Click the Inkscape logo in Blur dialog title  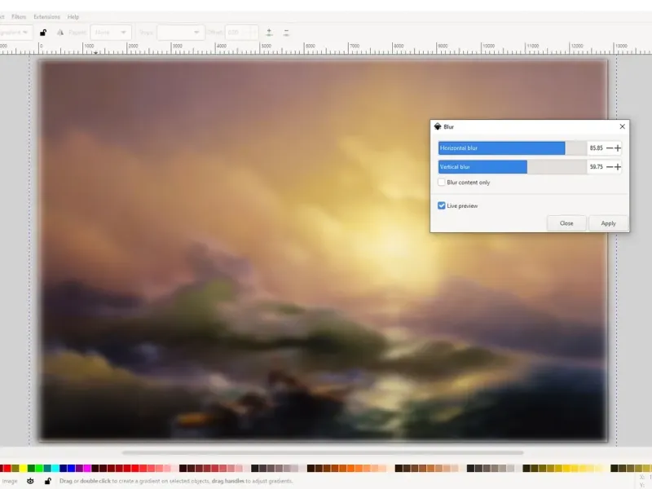[x=438, y=126]
